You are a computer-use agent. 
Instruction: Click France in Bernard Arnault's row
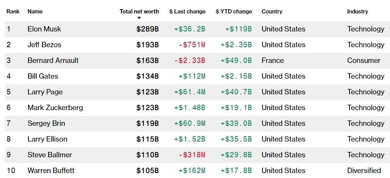272,61
